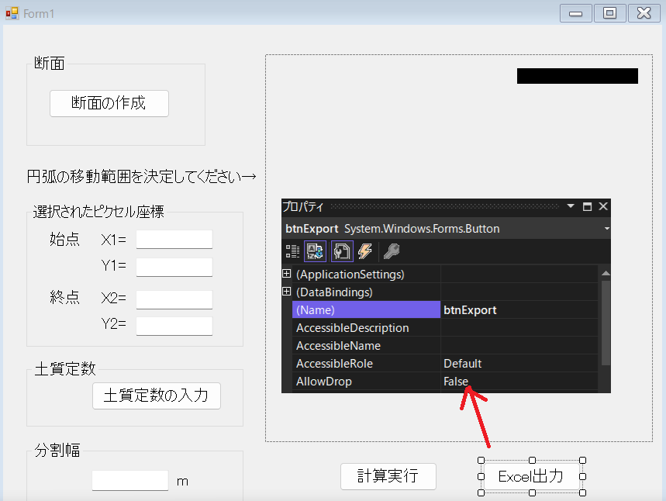Open the btnExport object selector dropdown

tap(606, 229)
